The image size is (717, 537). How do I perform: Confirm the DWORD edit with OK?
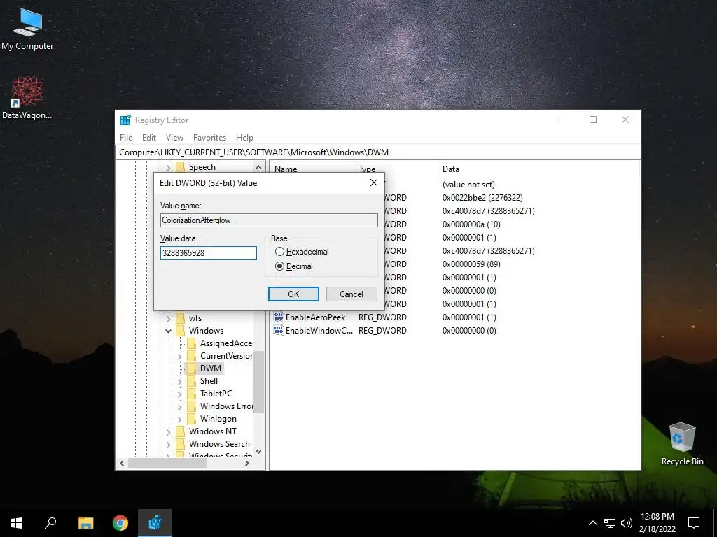[293, 294]
